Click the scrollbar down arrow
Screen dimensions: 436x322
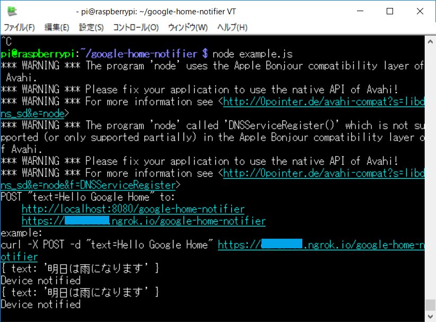(430, 317)
